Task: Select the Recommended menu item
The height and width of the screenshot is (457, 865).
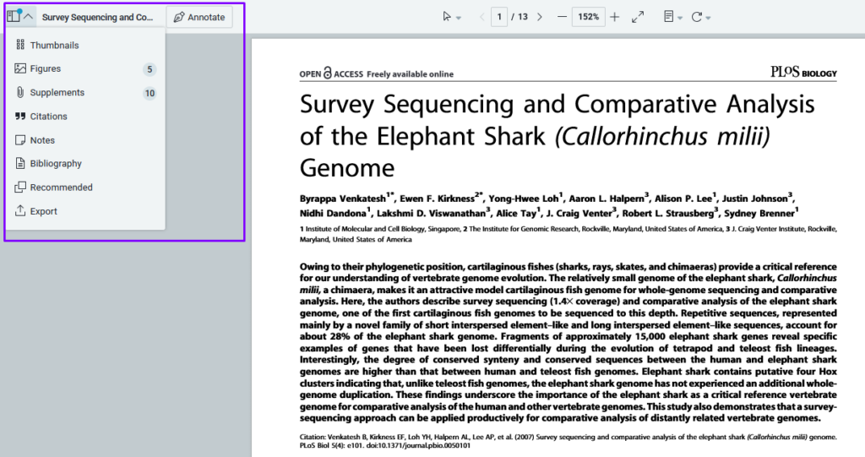Action: click(61, 188)
